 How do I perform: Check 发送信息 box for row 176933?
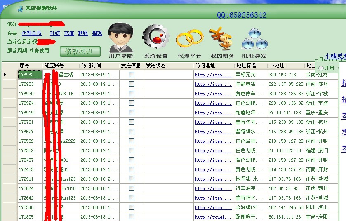(132, 84)
